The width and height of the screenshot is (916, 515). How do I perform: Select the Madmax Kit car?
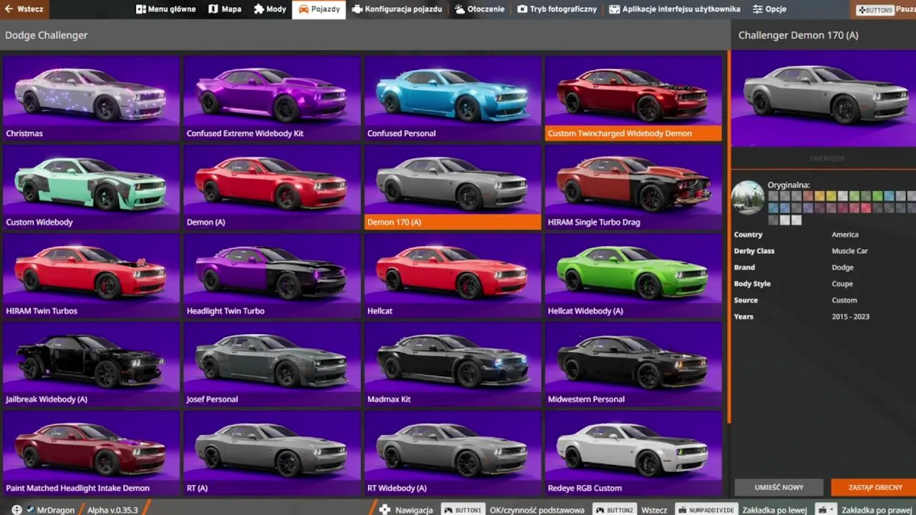(x=452, y=364)
